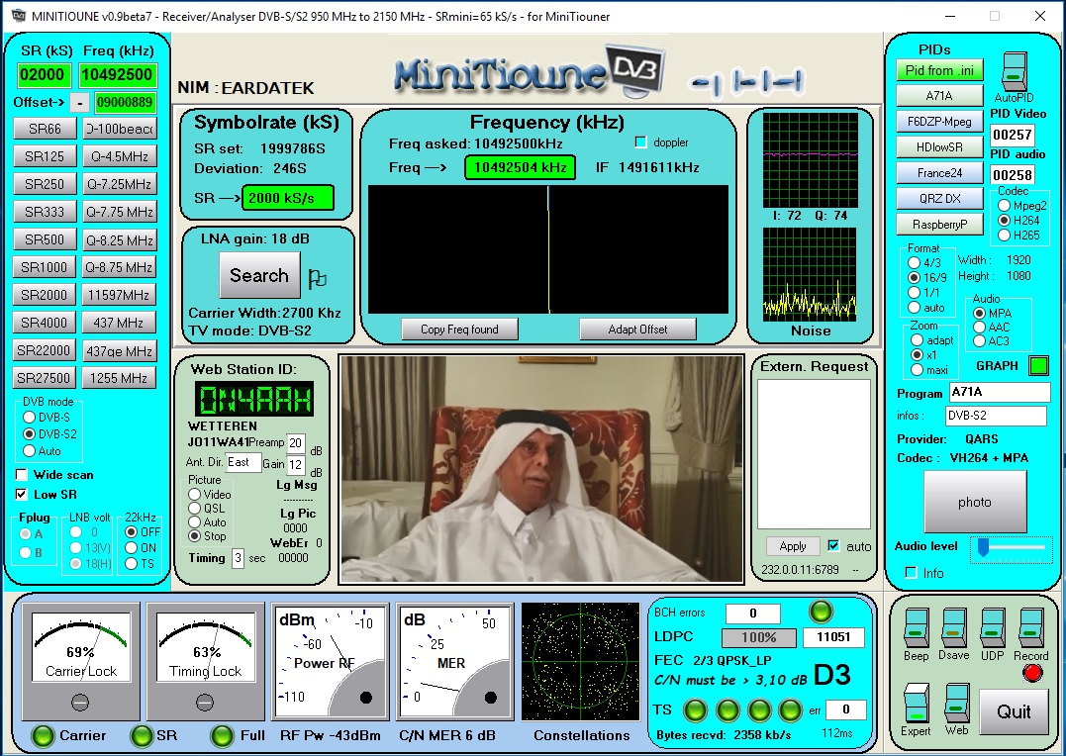Flip the Beep rocker switch
Viewport: 1066px width, 756px height.
point(917,626)
